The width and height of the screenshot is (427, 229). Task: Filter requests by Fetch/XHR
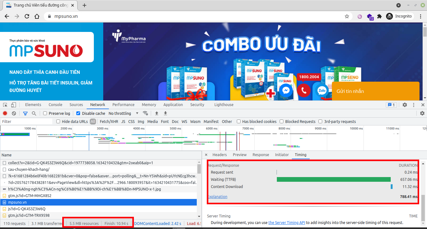tap(109, 122)
